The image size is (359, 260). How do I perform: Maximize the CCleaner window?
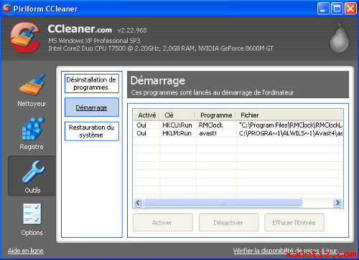(x=337, y=9)
